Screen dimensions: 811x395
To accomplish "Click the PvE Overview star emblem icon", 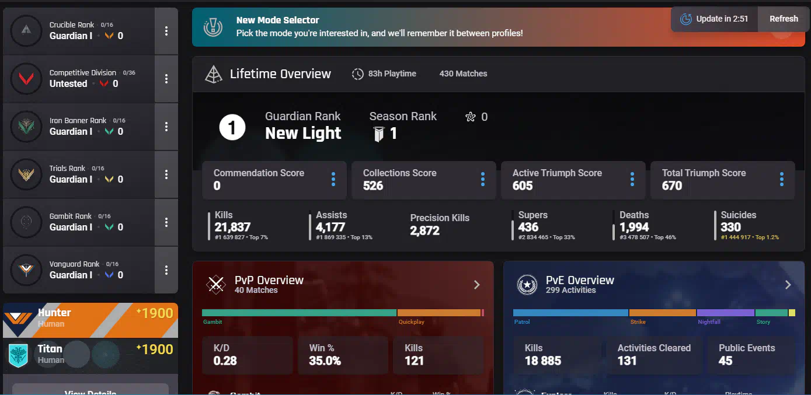I will 527,285.
